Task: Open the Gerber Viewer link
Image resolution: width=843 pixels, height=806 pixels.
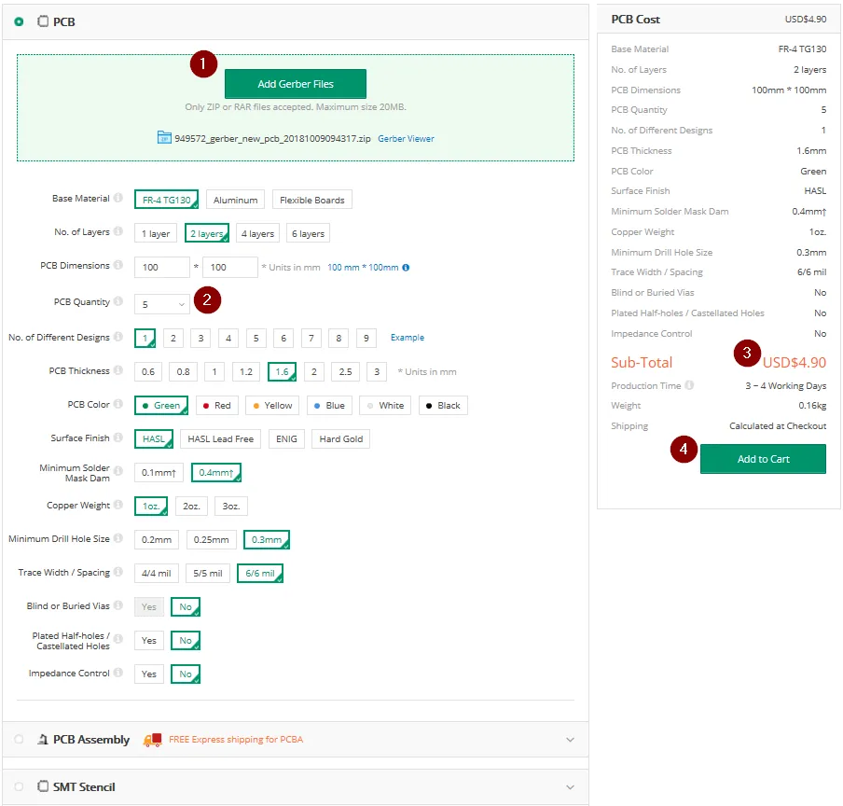Action: [406, 139]
